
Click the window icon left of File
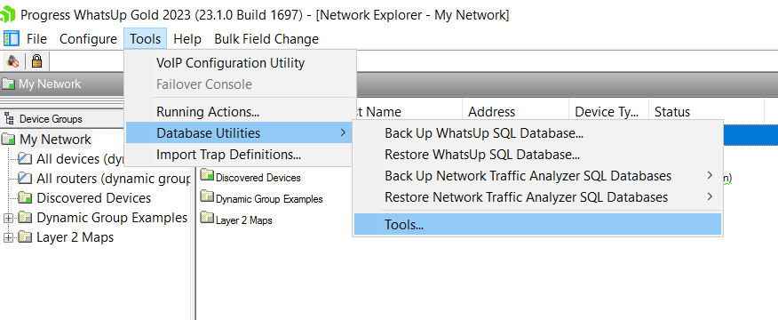[x=11, y=39]
